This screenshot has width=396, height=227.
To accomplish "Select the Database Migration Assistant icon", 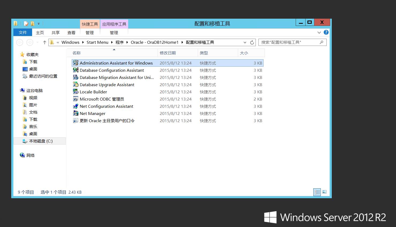I will pyautogui.click(x=76, y=77).
